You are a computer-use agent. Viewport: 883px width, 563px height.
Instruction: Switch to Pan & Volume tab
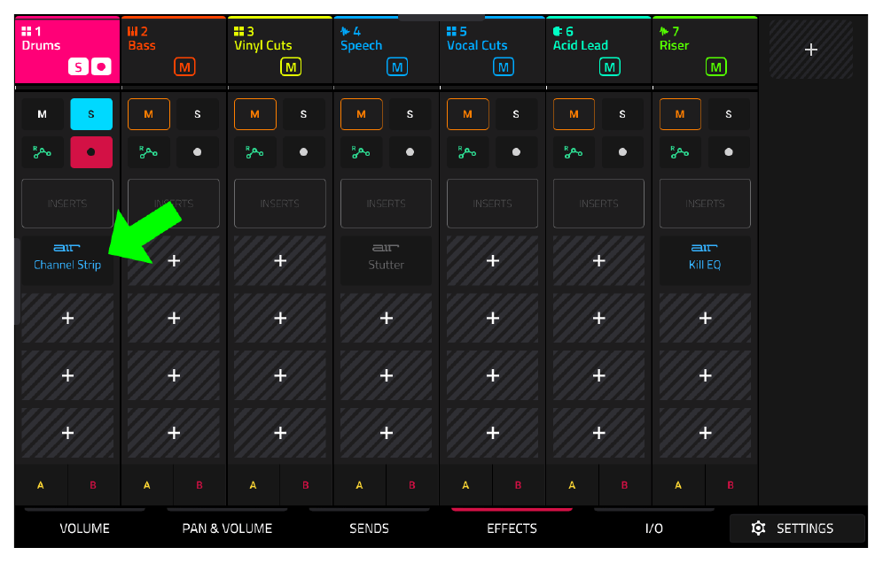(x=227, y=528)
